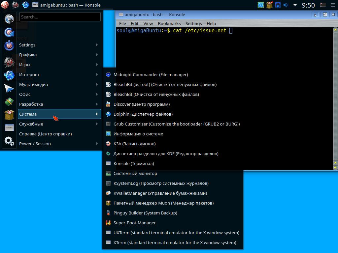This screenshot has height=253, width=338.
Task: Expand the Служебные category
Action: point(59,124)
